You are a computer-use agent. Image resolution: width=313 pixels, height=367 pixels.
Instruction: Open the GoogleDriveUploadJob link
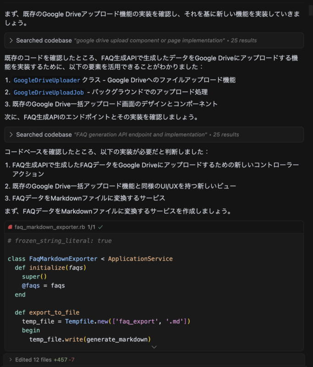pos(49,93)
